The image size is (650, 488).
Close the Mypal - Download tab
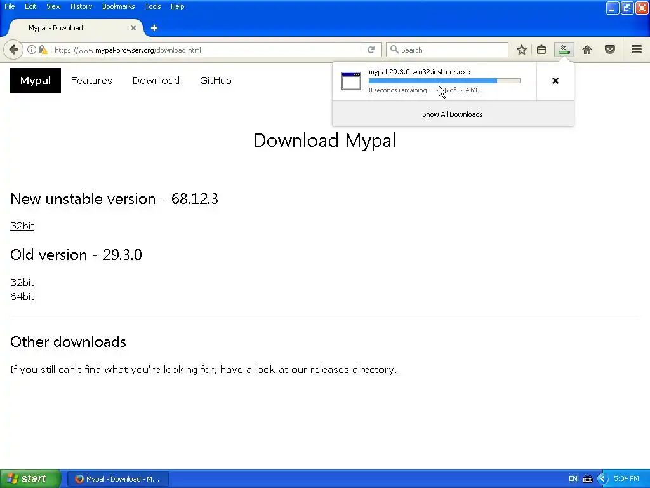[x=133, y=28]
